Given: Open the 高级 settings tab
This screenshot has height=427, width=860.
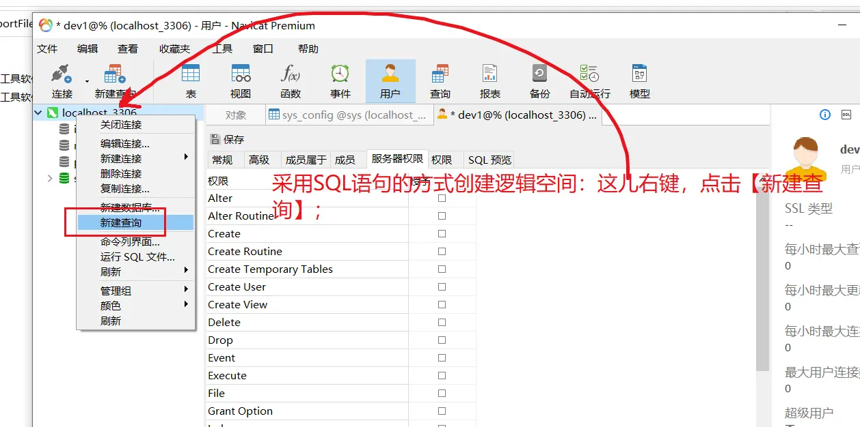Looking at the screenshot, I should point(259,160).
